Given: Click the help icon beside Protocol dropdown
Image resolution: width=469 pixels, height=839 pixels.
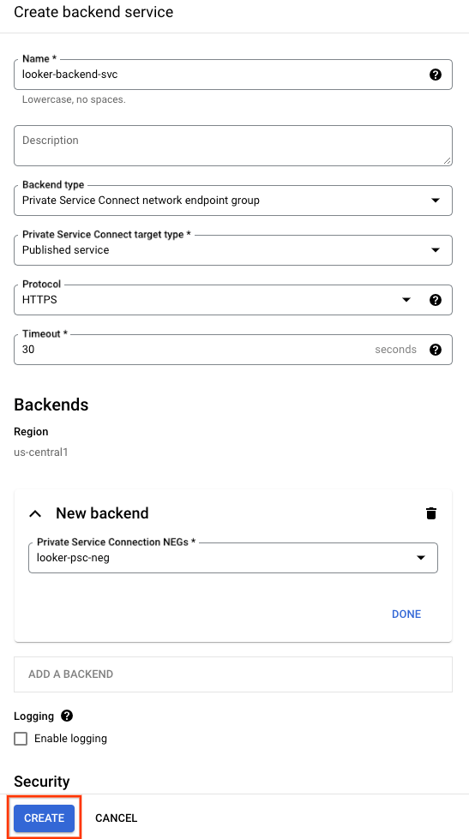Looking at the screenshot, I should 436,300.
